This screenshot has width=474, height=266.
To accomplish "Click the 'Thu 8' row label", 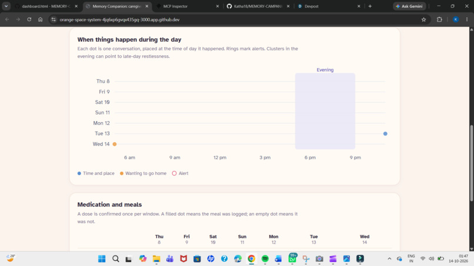I will (103, 81).
